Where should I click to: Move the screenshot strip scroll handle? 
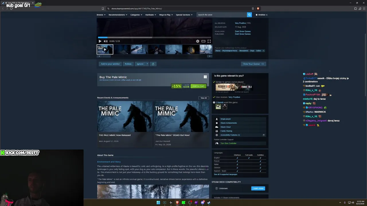point(106,56)
